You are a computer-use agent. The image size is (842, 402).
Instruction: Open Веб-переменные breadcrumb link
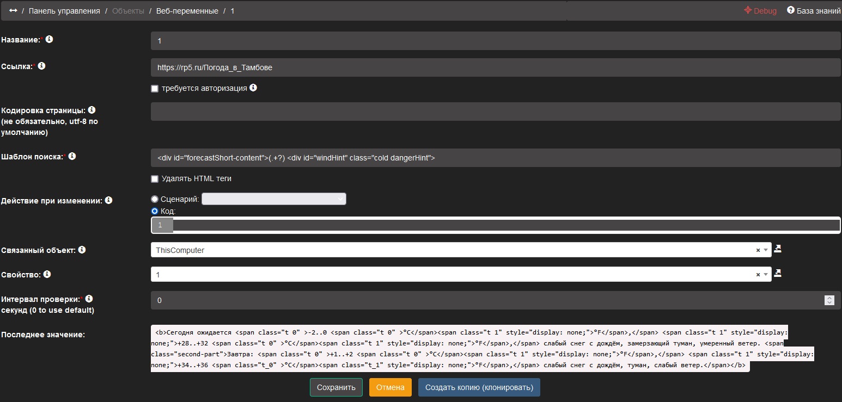coord(187,11)
